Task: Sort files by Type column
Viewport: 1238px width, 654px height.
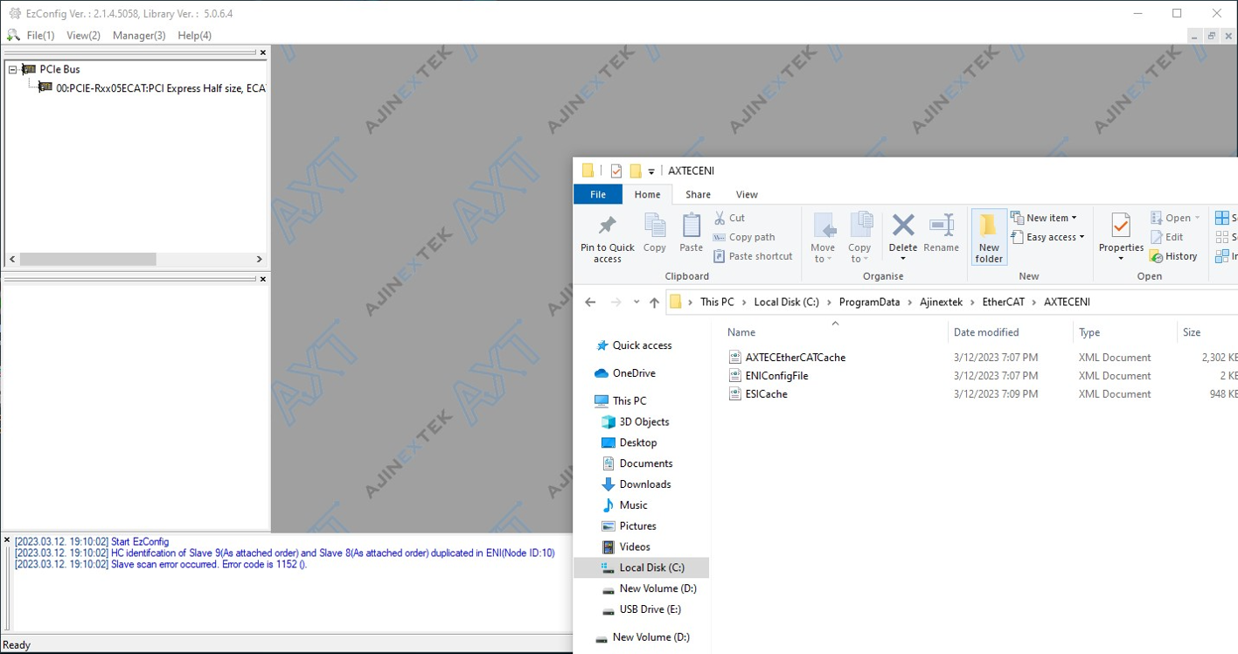Action: pyautogui.click(x=1089, y=332)
